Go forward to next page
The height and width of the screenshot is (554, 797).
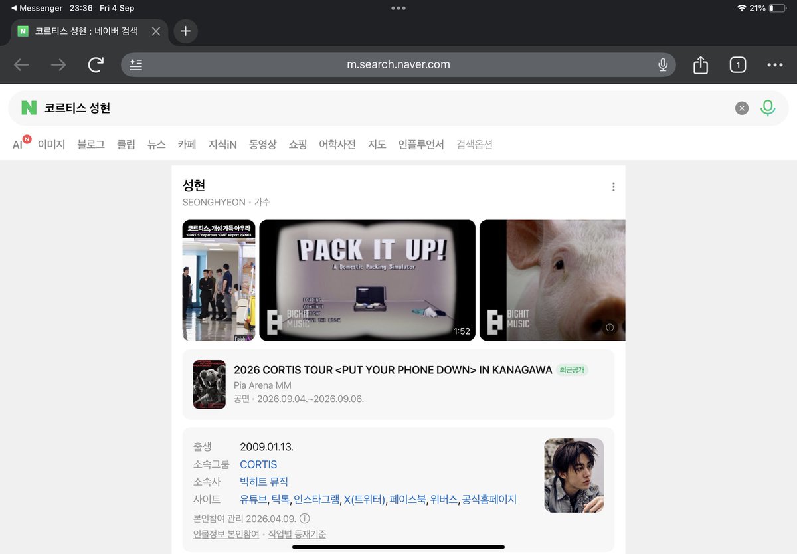(x=58, y=64)
